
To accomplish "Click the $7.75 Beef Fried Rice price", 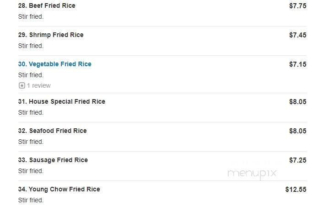I will [297, 6].
